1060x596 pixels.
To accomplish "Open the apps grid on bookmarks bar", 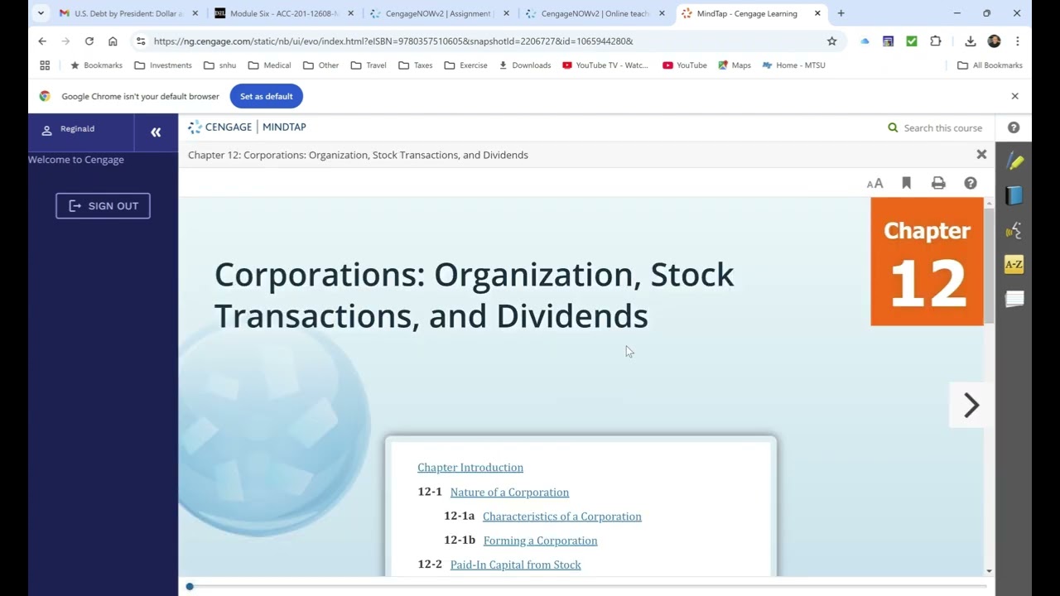I will [45, 65].
